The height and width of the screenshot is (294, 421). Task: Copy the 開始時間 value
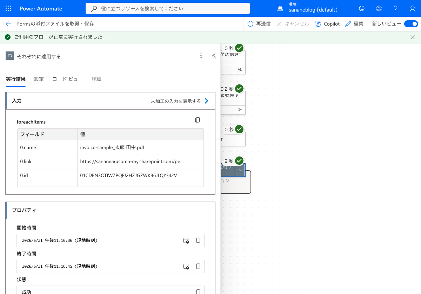tap(198, 240)
